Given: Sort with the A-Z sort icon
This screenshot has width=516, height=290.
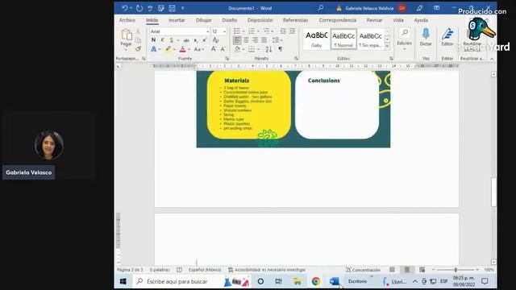Looking at the screenshot, I should (268, 49).
